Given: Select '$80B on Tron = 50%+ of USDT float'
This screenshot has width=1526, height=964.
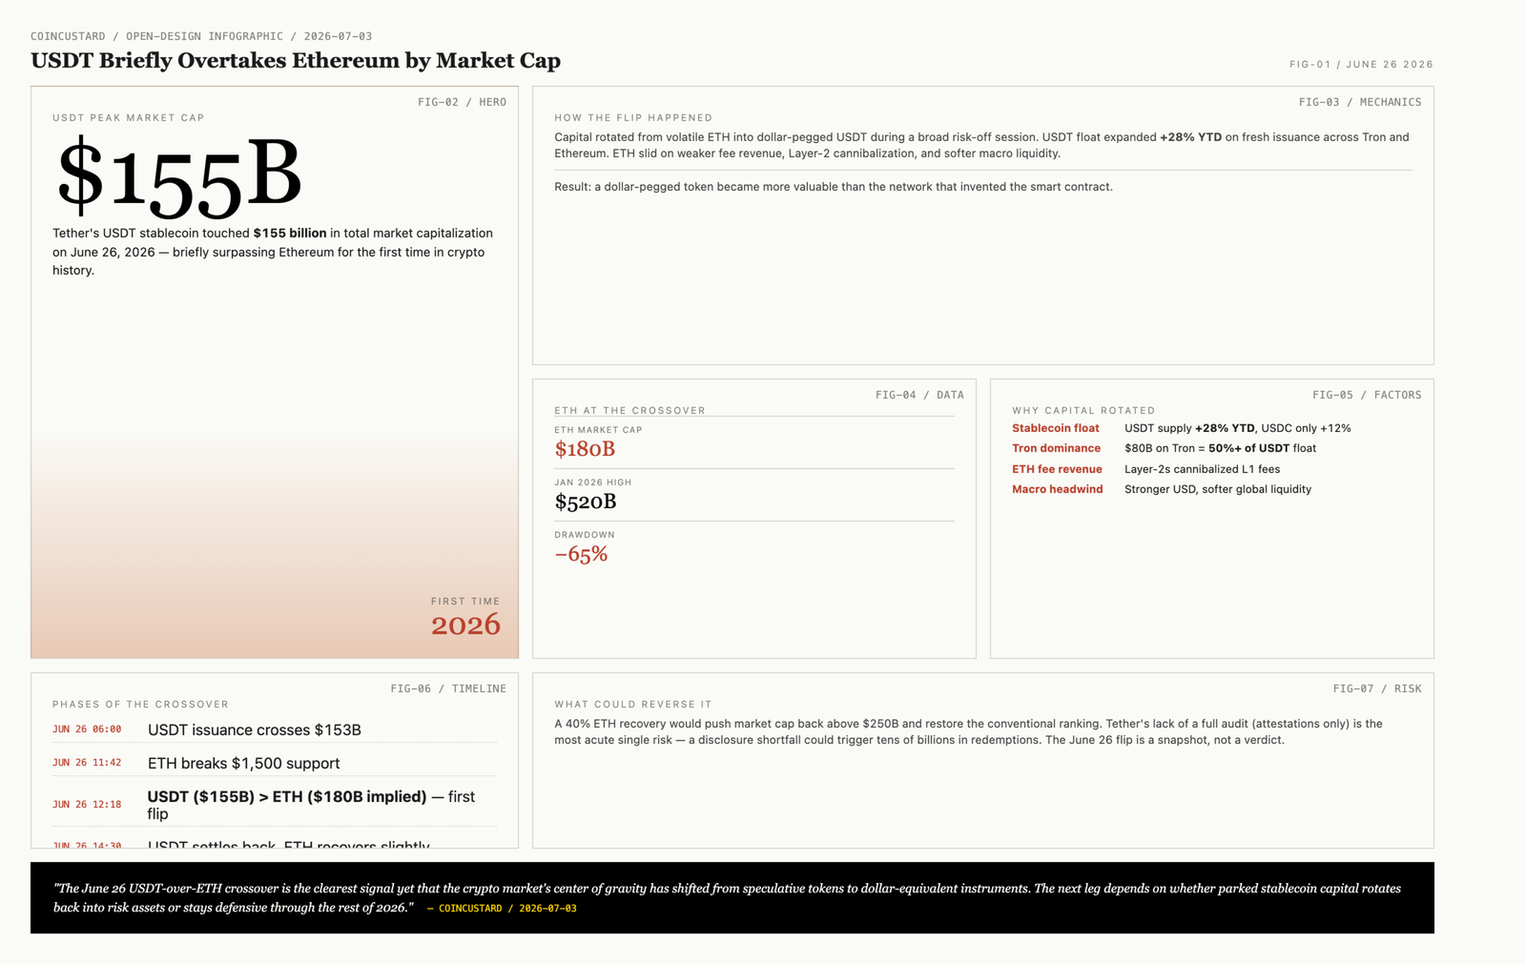Looking at the screenshot, I should pyautogui.click(x=1220, y=448).
